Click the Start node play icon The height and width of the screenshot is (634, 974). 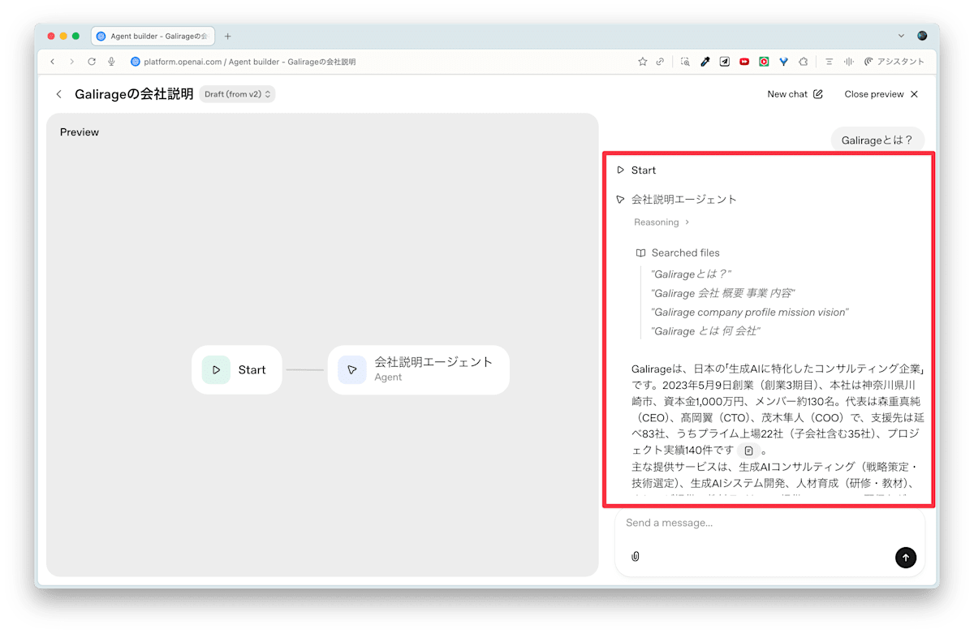[x=216, y=370]
